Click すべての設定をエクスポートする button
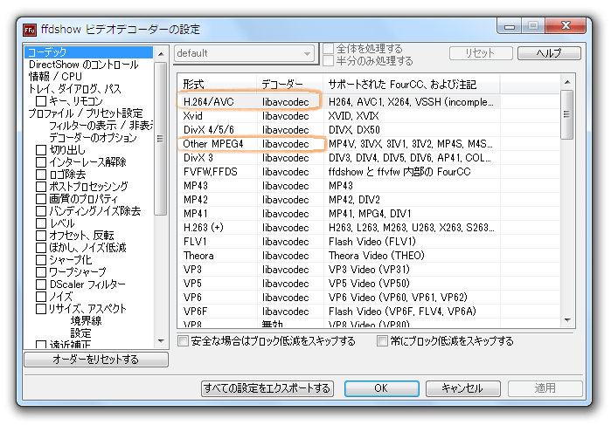 coord(267,388)
